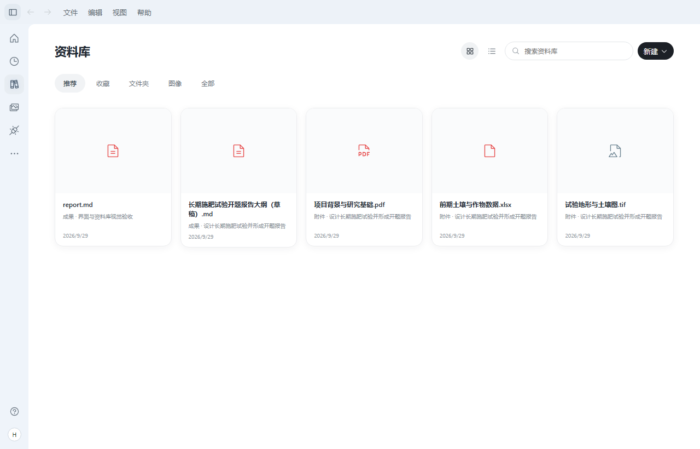This screenshot has height=449, width=700.
Task: Open the more options ellipsis icon
Action: [14, 153]
